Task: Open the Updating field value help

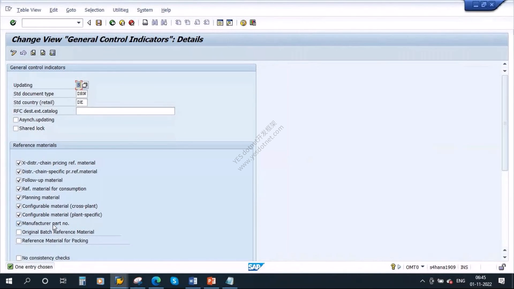Action: [85, 85]
